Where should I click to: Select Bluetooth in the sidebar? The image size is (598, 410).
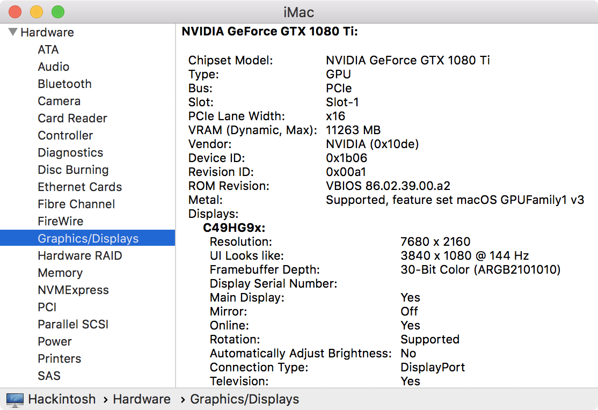pos(64,84)
